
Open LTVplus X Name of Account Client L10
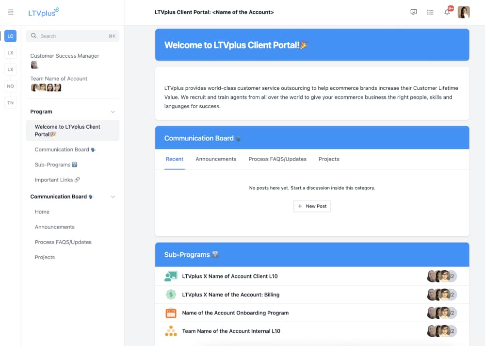point(312,276)
